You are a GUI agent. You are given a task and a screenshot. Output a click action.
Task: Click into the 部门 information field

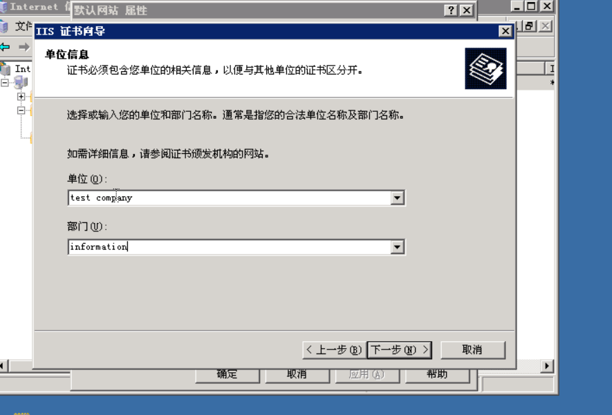tap(229, 247)
